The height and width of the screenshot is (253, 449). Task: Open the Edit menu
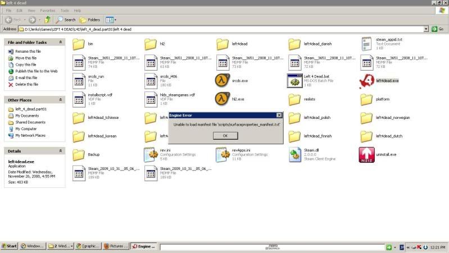point(20,11)
